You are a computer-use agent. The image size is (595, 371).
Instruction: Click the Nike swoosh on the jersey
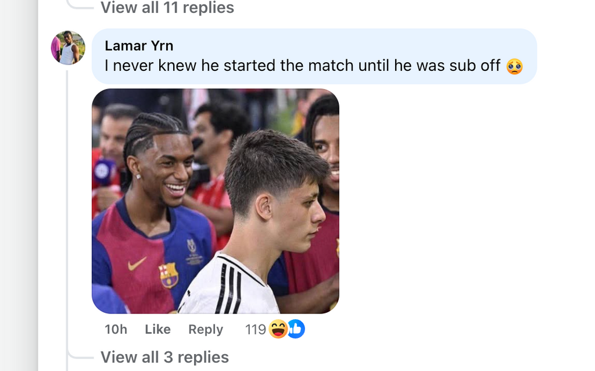point(137,264)
